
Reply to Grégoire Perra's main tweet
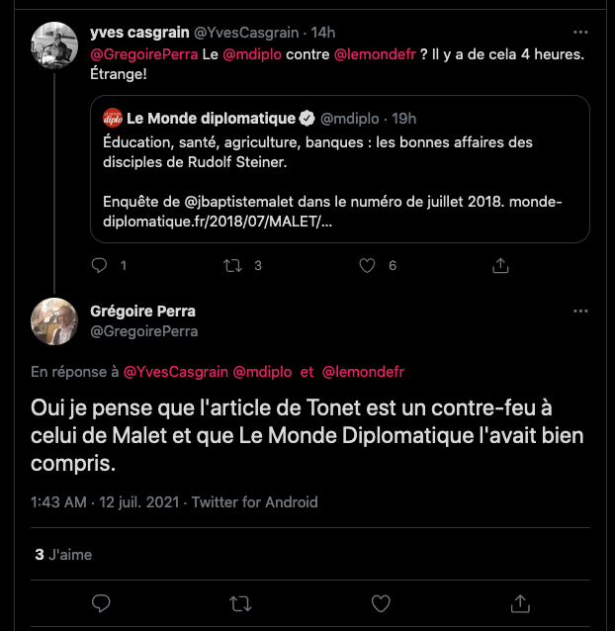[x=100, y=602]
